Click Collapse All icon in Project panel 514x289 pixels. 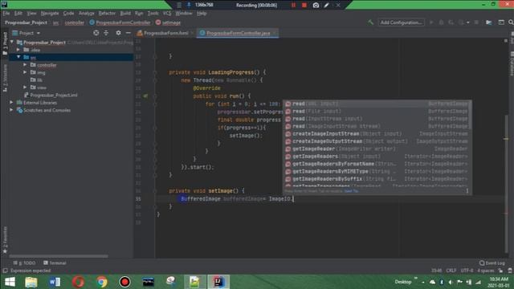coord(106,33)
